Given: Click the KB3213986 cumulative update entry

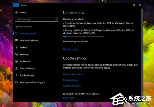Looking at the screenshot, I should pos(98,25).
